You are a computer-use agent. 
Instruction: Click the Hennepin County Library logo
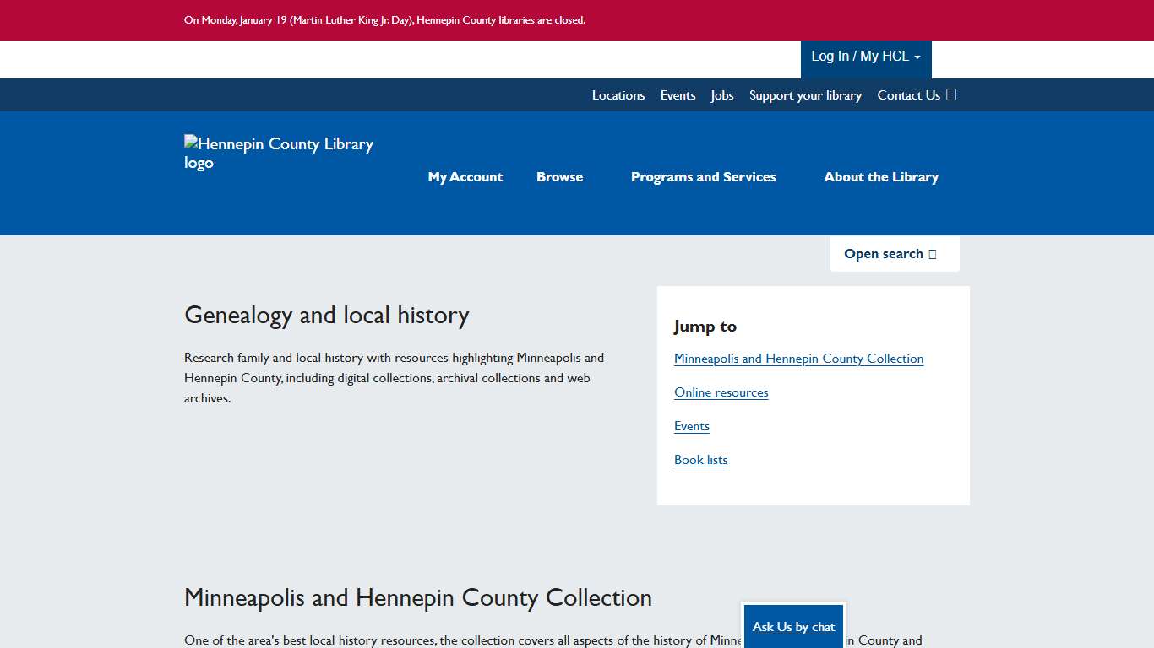279,153
